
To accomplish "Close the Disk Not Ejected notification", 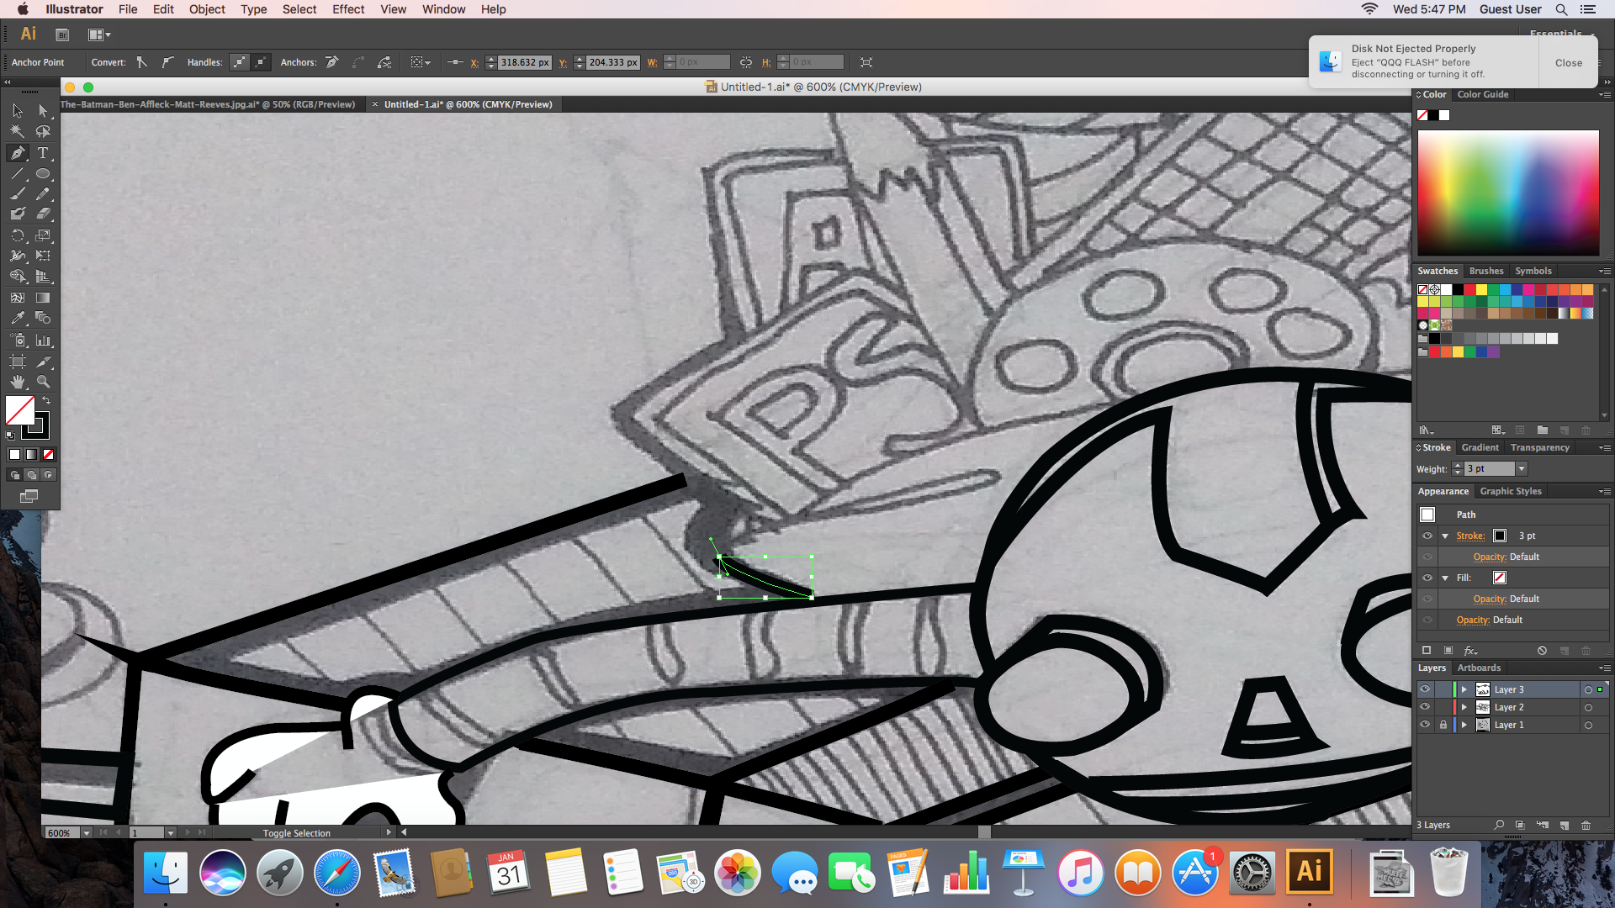I will [x=1568, y=63].
